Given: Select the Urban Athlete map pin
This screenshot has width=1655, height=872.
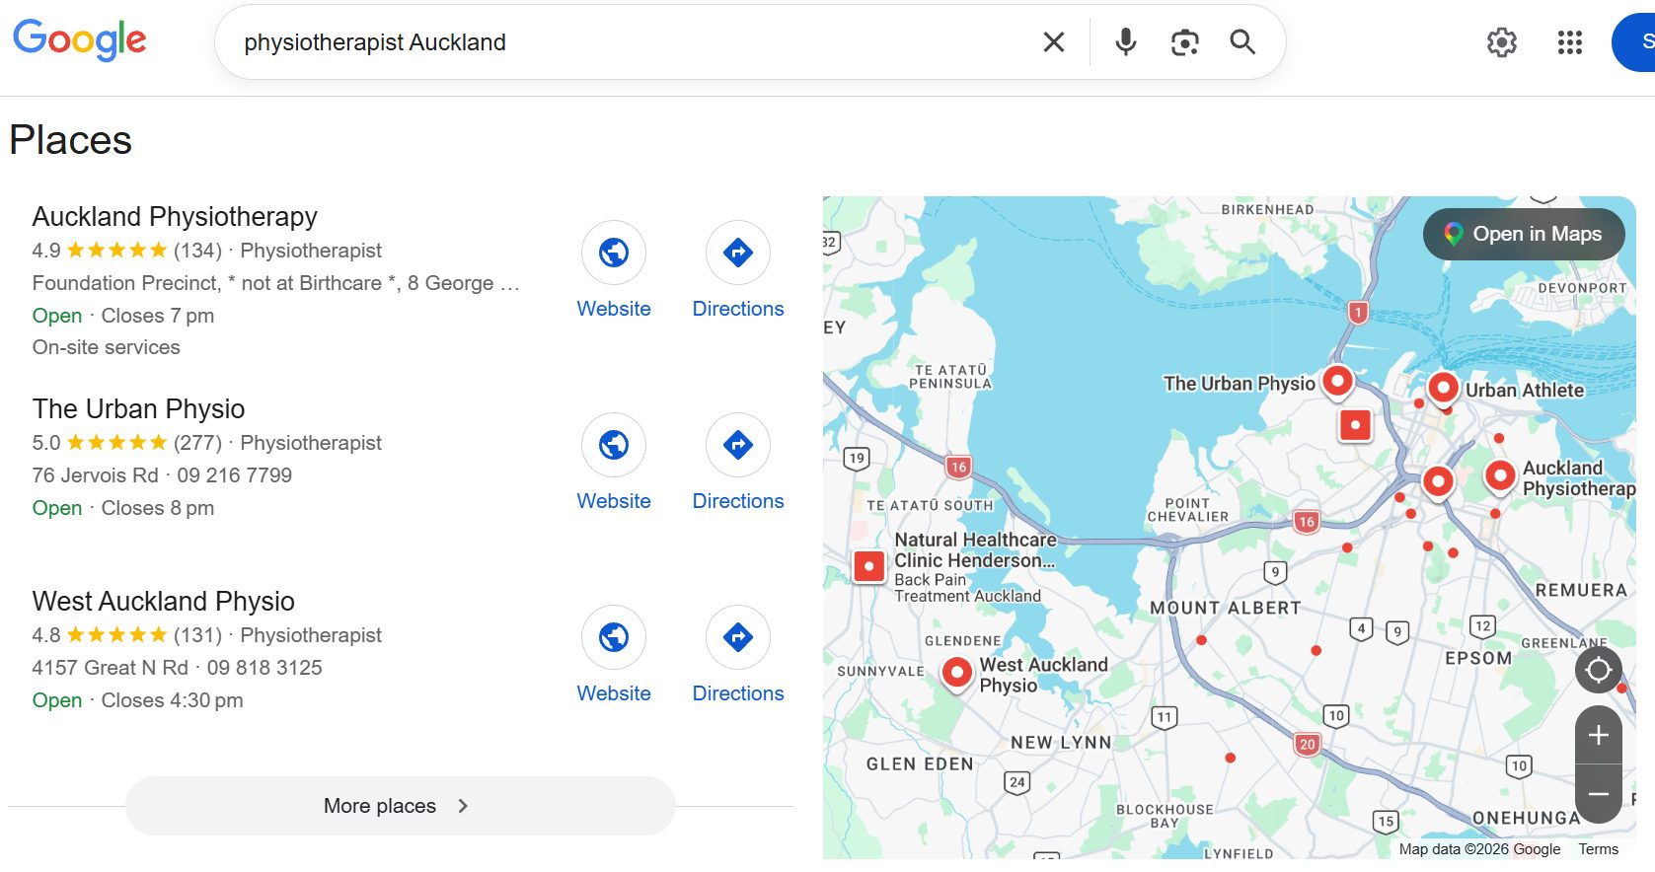Looking at the screenshot, I should pos(1443,388).
